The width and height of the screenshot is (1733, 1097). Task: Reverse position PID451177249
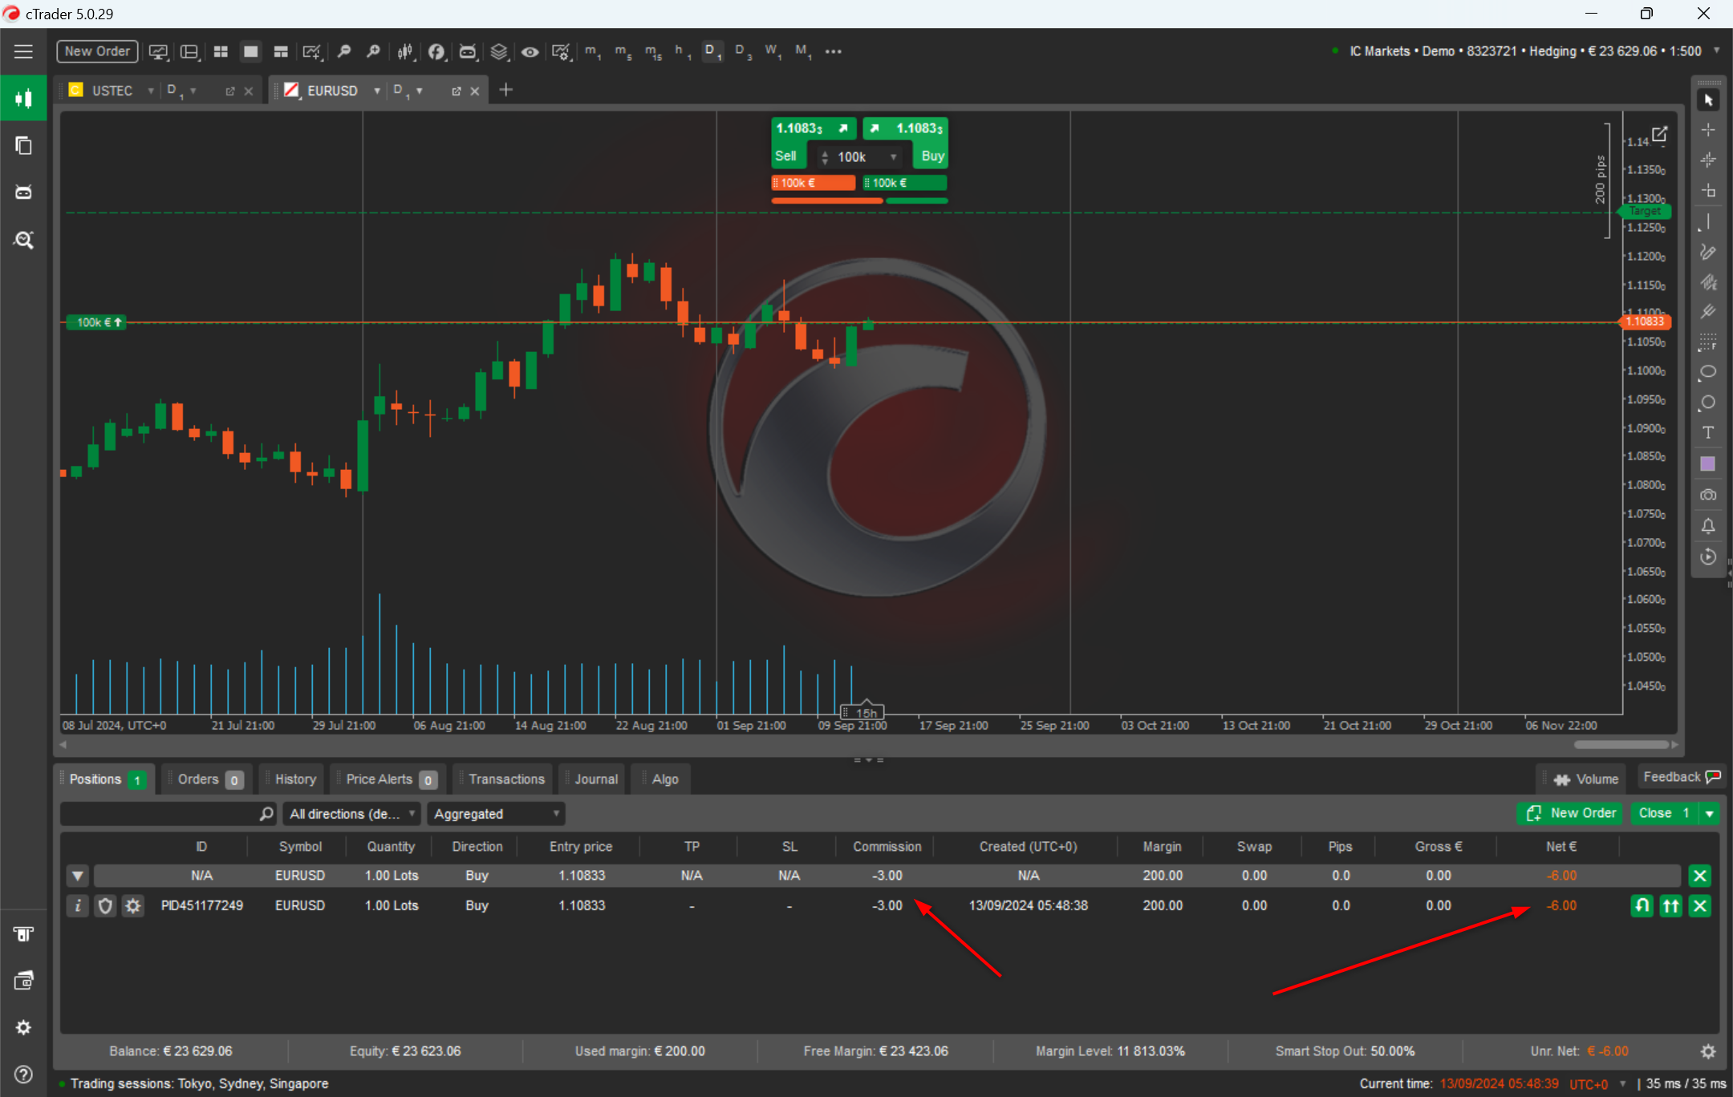1642,905
